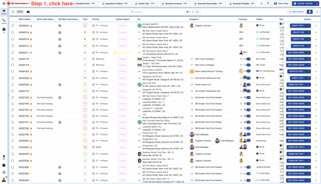The image size is (321, 184).
Task: Click Proposal Pending status chip for 6554311
Action: click(x=123, y=52)
